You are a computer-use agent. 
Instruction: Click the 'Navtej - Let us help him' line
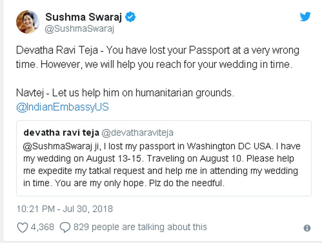[x=125, y=93]
